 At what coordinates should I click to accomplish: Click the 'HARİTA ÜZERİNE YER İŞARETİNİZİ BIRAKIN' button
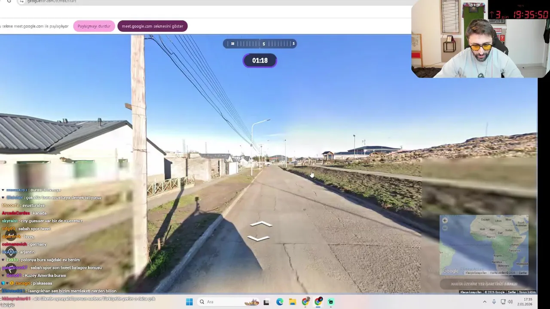(484, 284)
